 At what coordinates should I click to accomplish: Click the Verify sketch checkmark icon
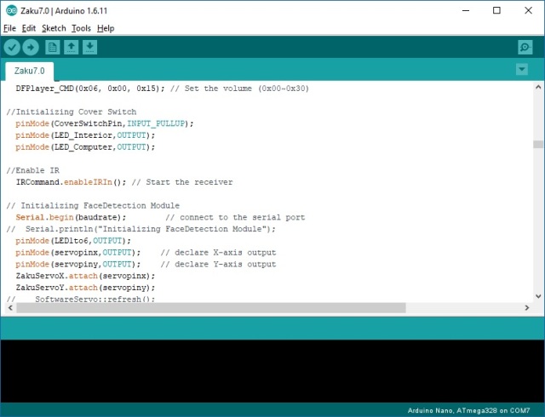tap(12, 48)
